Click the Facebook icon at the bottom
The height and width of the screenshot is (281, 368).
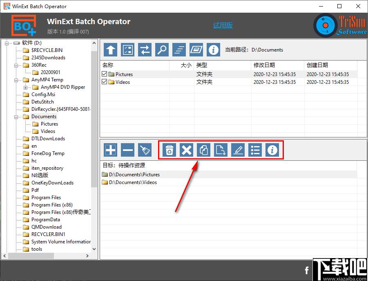[306, 270]
